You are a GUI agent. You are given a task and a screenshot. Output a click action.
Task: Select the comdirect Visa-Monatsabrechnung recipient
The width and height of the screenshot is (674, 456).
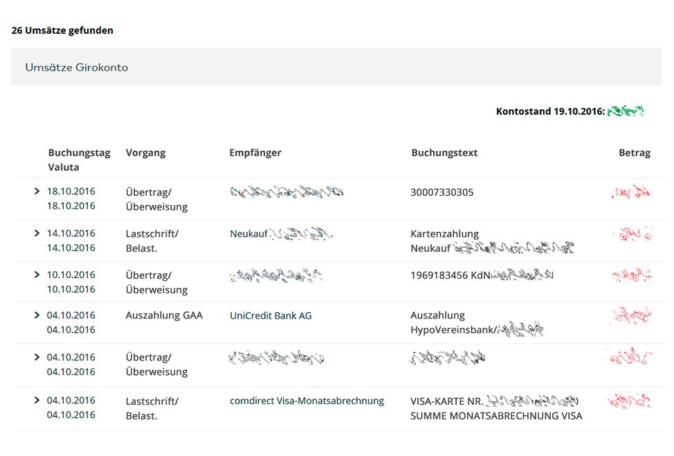(307, 401)
